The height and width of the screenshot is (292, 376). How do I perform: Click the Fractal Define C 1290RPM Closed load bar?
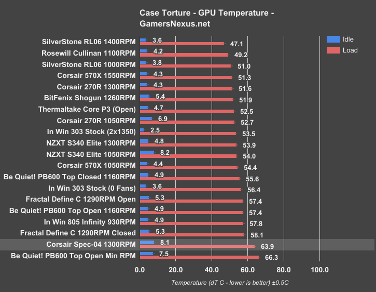coord(192,235)
